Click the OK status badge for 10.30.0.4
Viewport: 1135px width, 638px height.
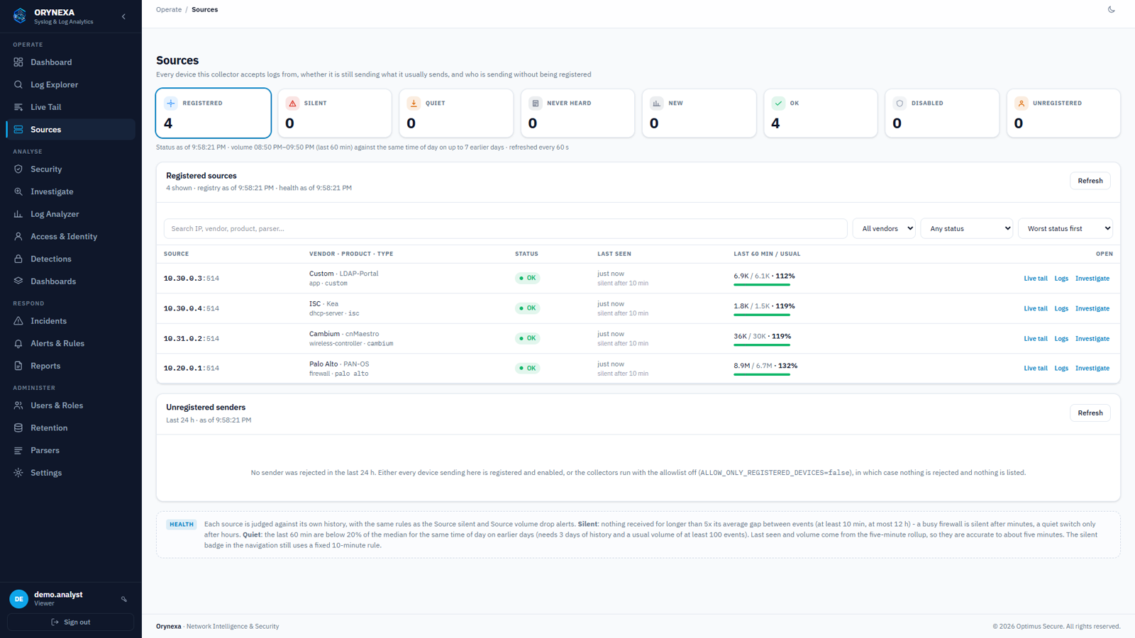[x=527, y=308]
